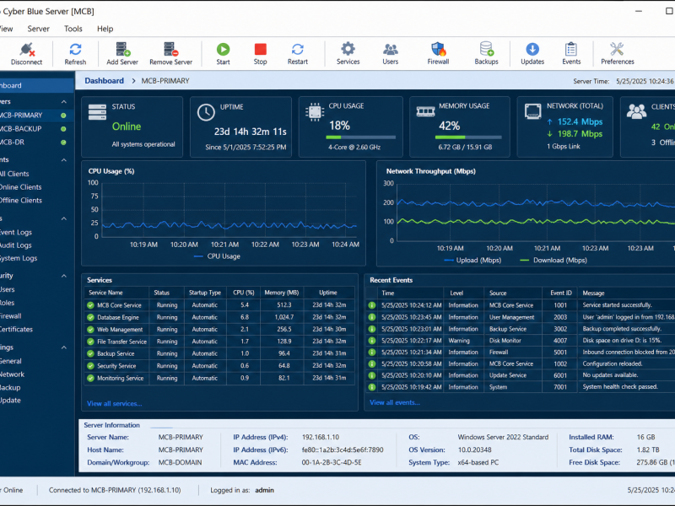Open Offline Clients in the sidebar

point(20,201)
